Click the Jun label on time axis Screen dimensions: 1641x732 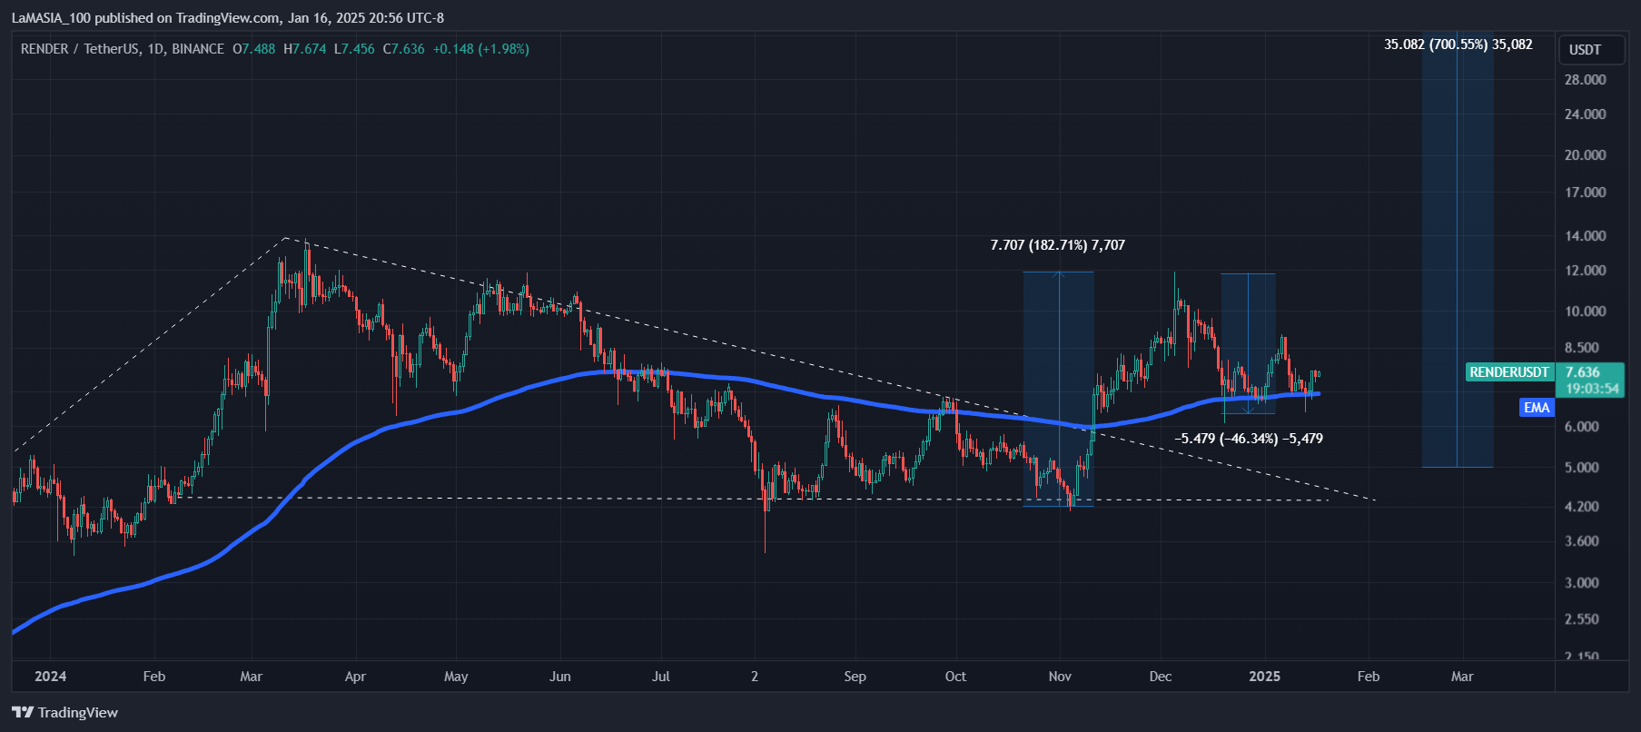tap(560, 677)
